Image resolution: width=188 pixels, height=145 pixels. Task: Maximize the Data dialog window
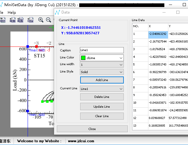178,12
